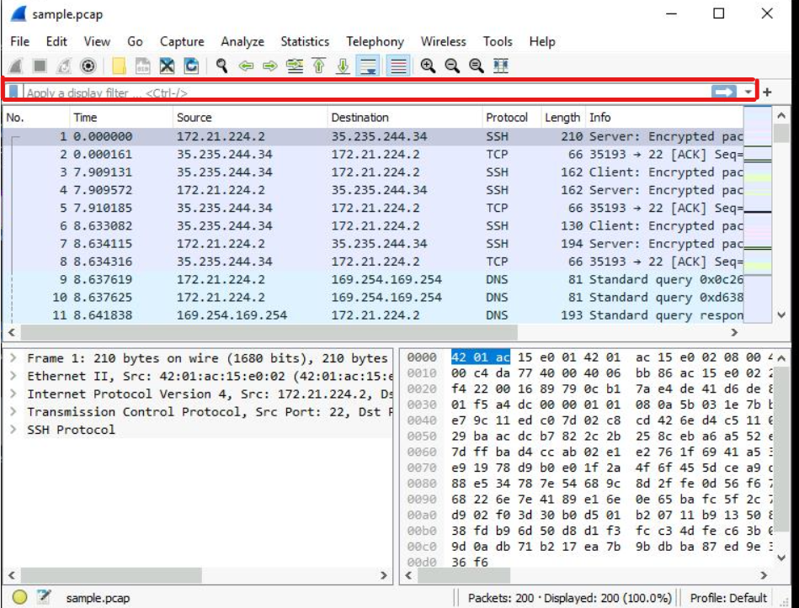Click the Resize columns to fit icon
The width and height of the screenshot is (799, 608).
click(500, 67)
